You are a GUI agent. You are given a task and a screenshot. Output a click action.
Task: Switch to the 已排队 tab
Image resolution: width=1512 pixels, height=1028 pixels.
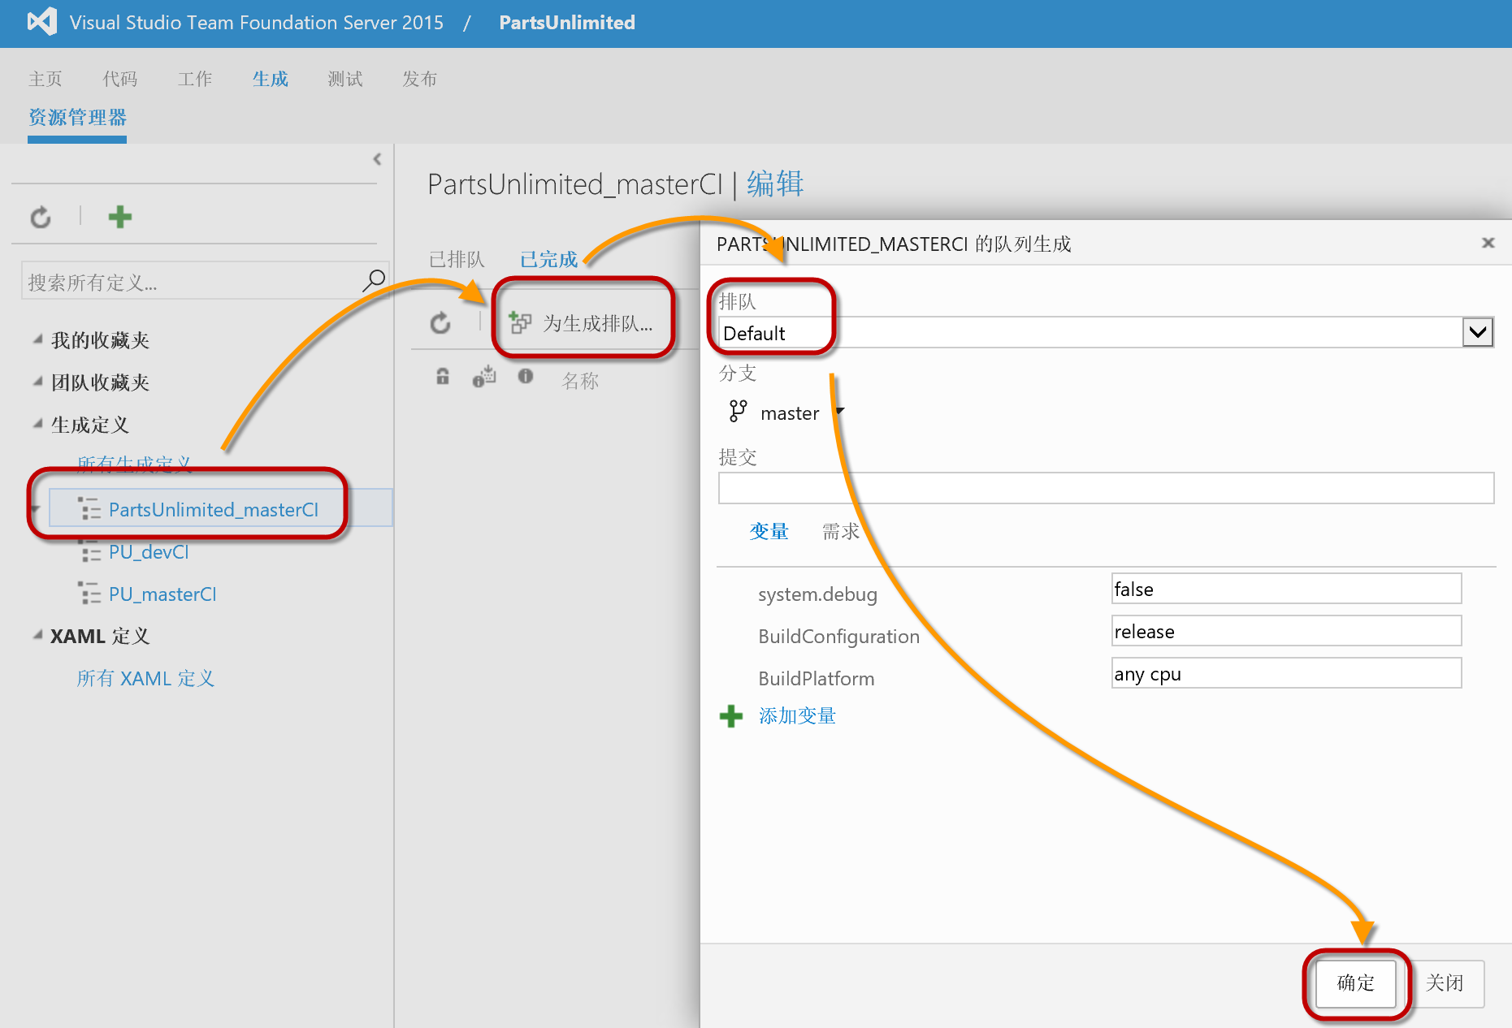[x=457, y=260]
